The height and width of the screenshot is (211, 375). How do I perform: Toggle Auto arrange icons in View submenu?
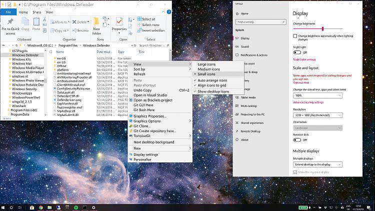(212, 80)
